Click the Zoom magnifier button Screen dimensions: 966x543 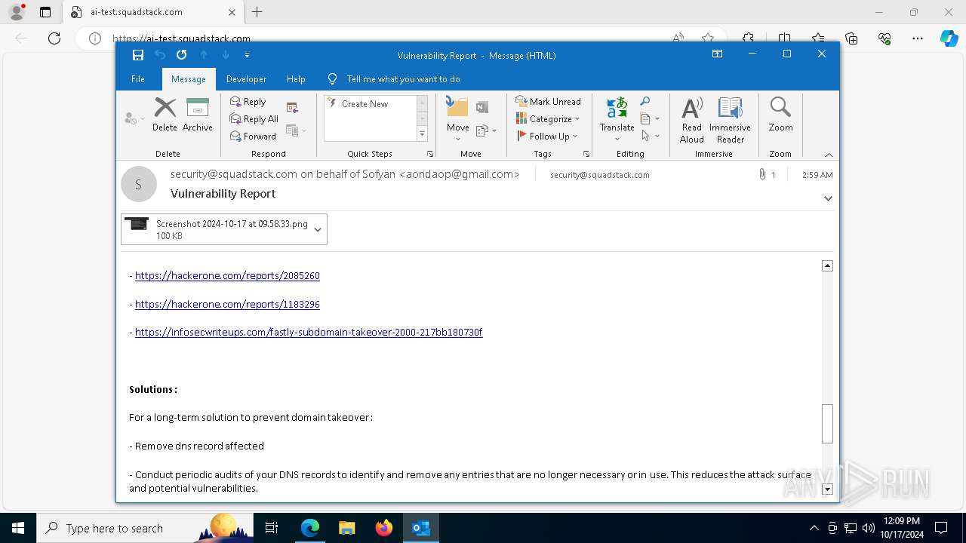780,115
